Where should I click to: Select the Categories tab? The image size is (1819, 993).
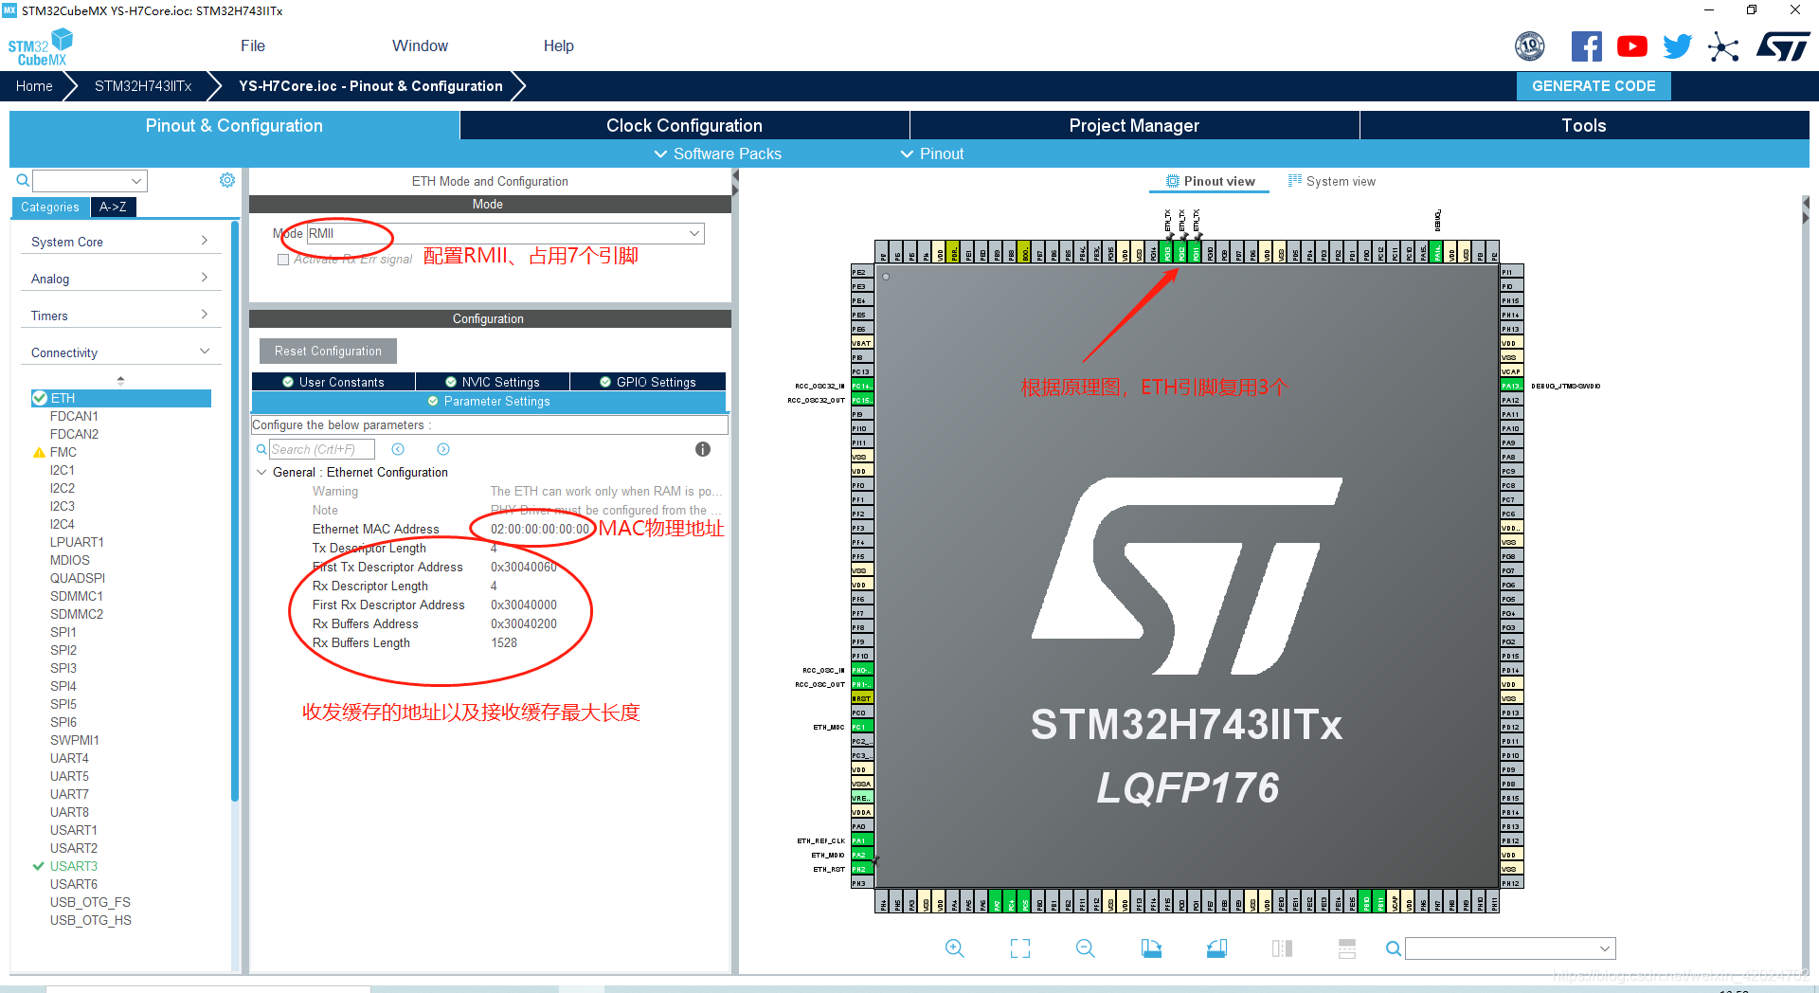tap(50, 207)
